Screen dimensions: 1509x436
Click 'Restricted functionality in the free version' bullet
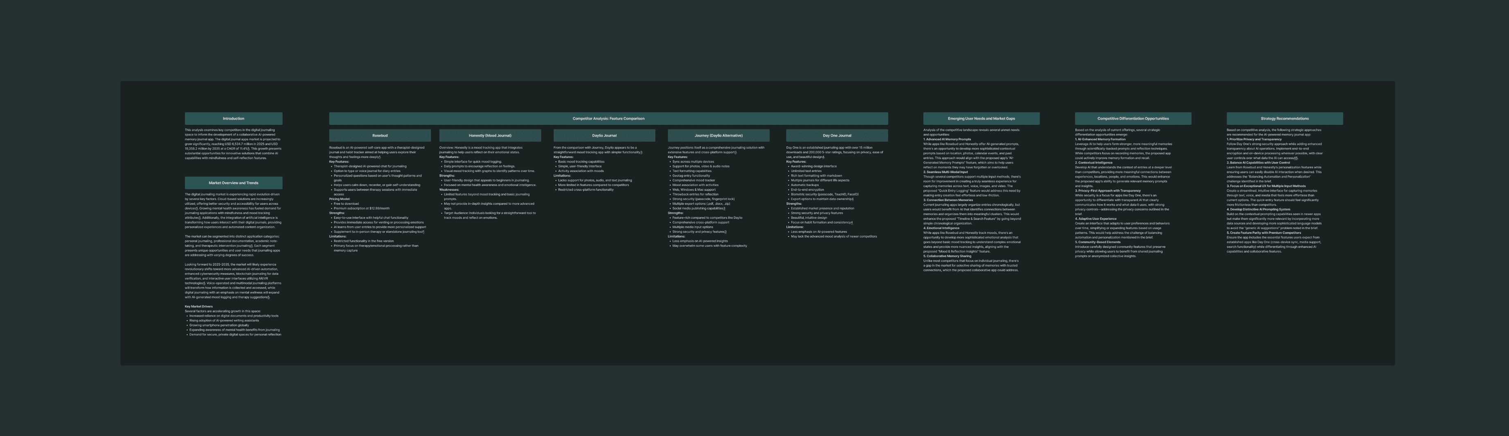point(364,241)
